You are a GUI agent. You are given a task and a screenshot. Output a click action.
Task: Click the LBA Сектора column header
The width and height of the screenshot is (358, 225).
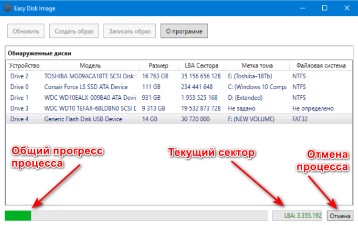(x=201, y=65)
